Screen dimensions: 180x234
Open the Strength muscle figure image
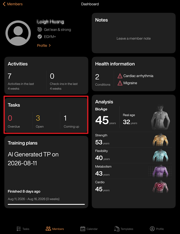160,140
